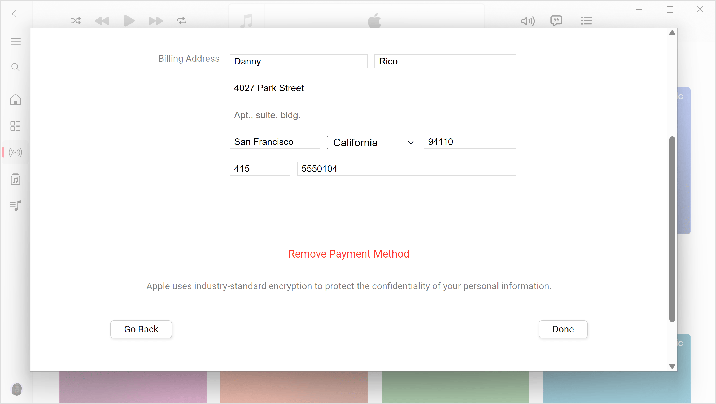Click the iTunes sidebar home icon
Screen dimensions: 716x404
15,100
